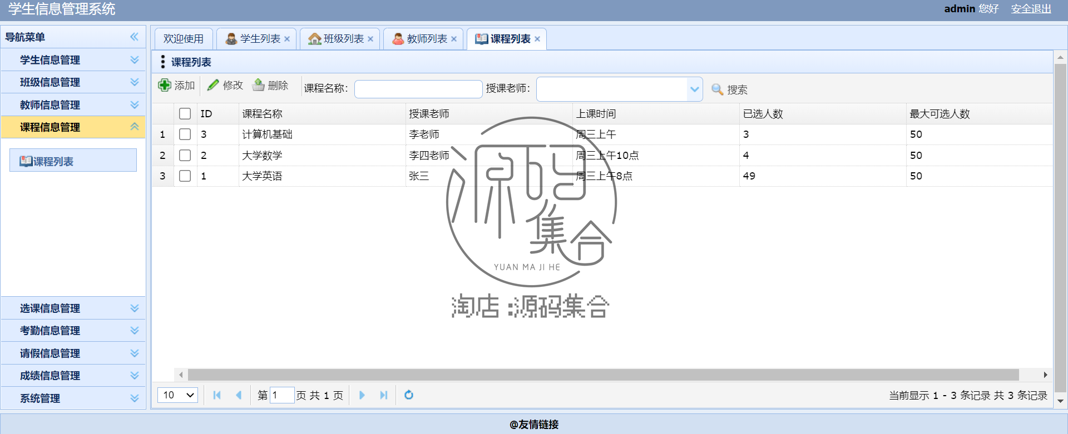The width and height of the screenshot is (1068, 434).
Task: Click the Delete (删除) toolbar icon
Action: 259,85
